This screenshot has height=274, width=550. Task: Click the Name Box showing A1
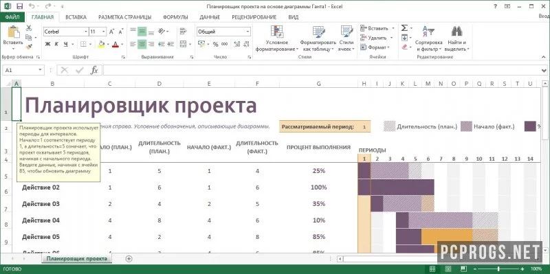pos(23,70)
